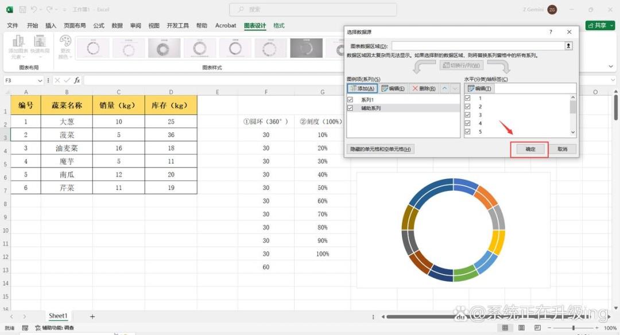This screenshot has width=620, height=335.
Task: Uncheck category label 4 checkbox
Action: click(x=467, y=123)
